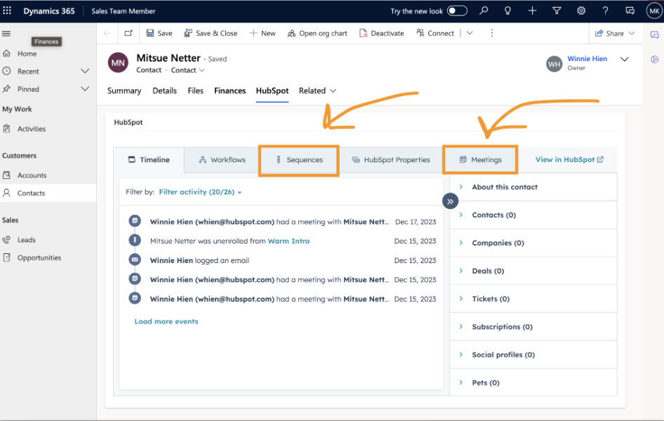Open the Teams chat side pane icon
Viewport: 664px width, 421px height.
655,34
